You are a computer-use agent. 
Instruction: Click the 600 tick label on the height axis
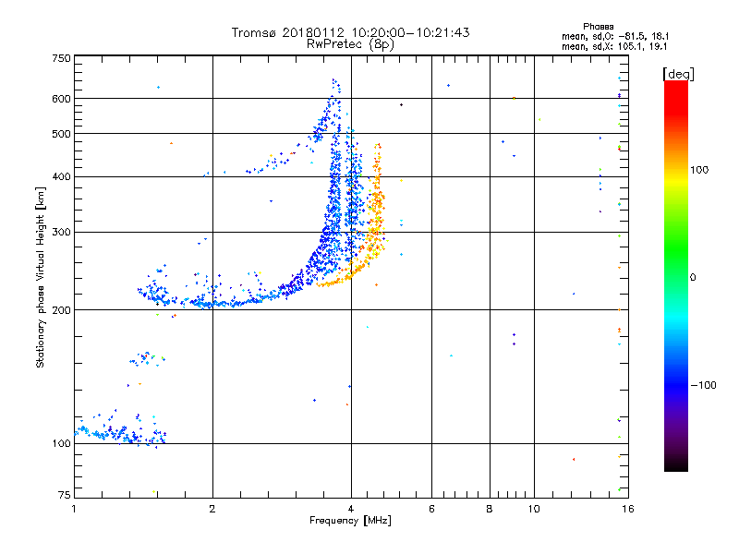[x=61, y=99]
